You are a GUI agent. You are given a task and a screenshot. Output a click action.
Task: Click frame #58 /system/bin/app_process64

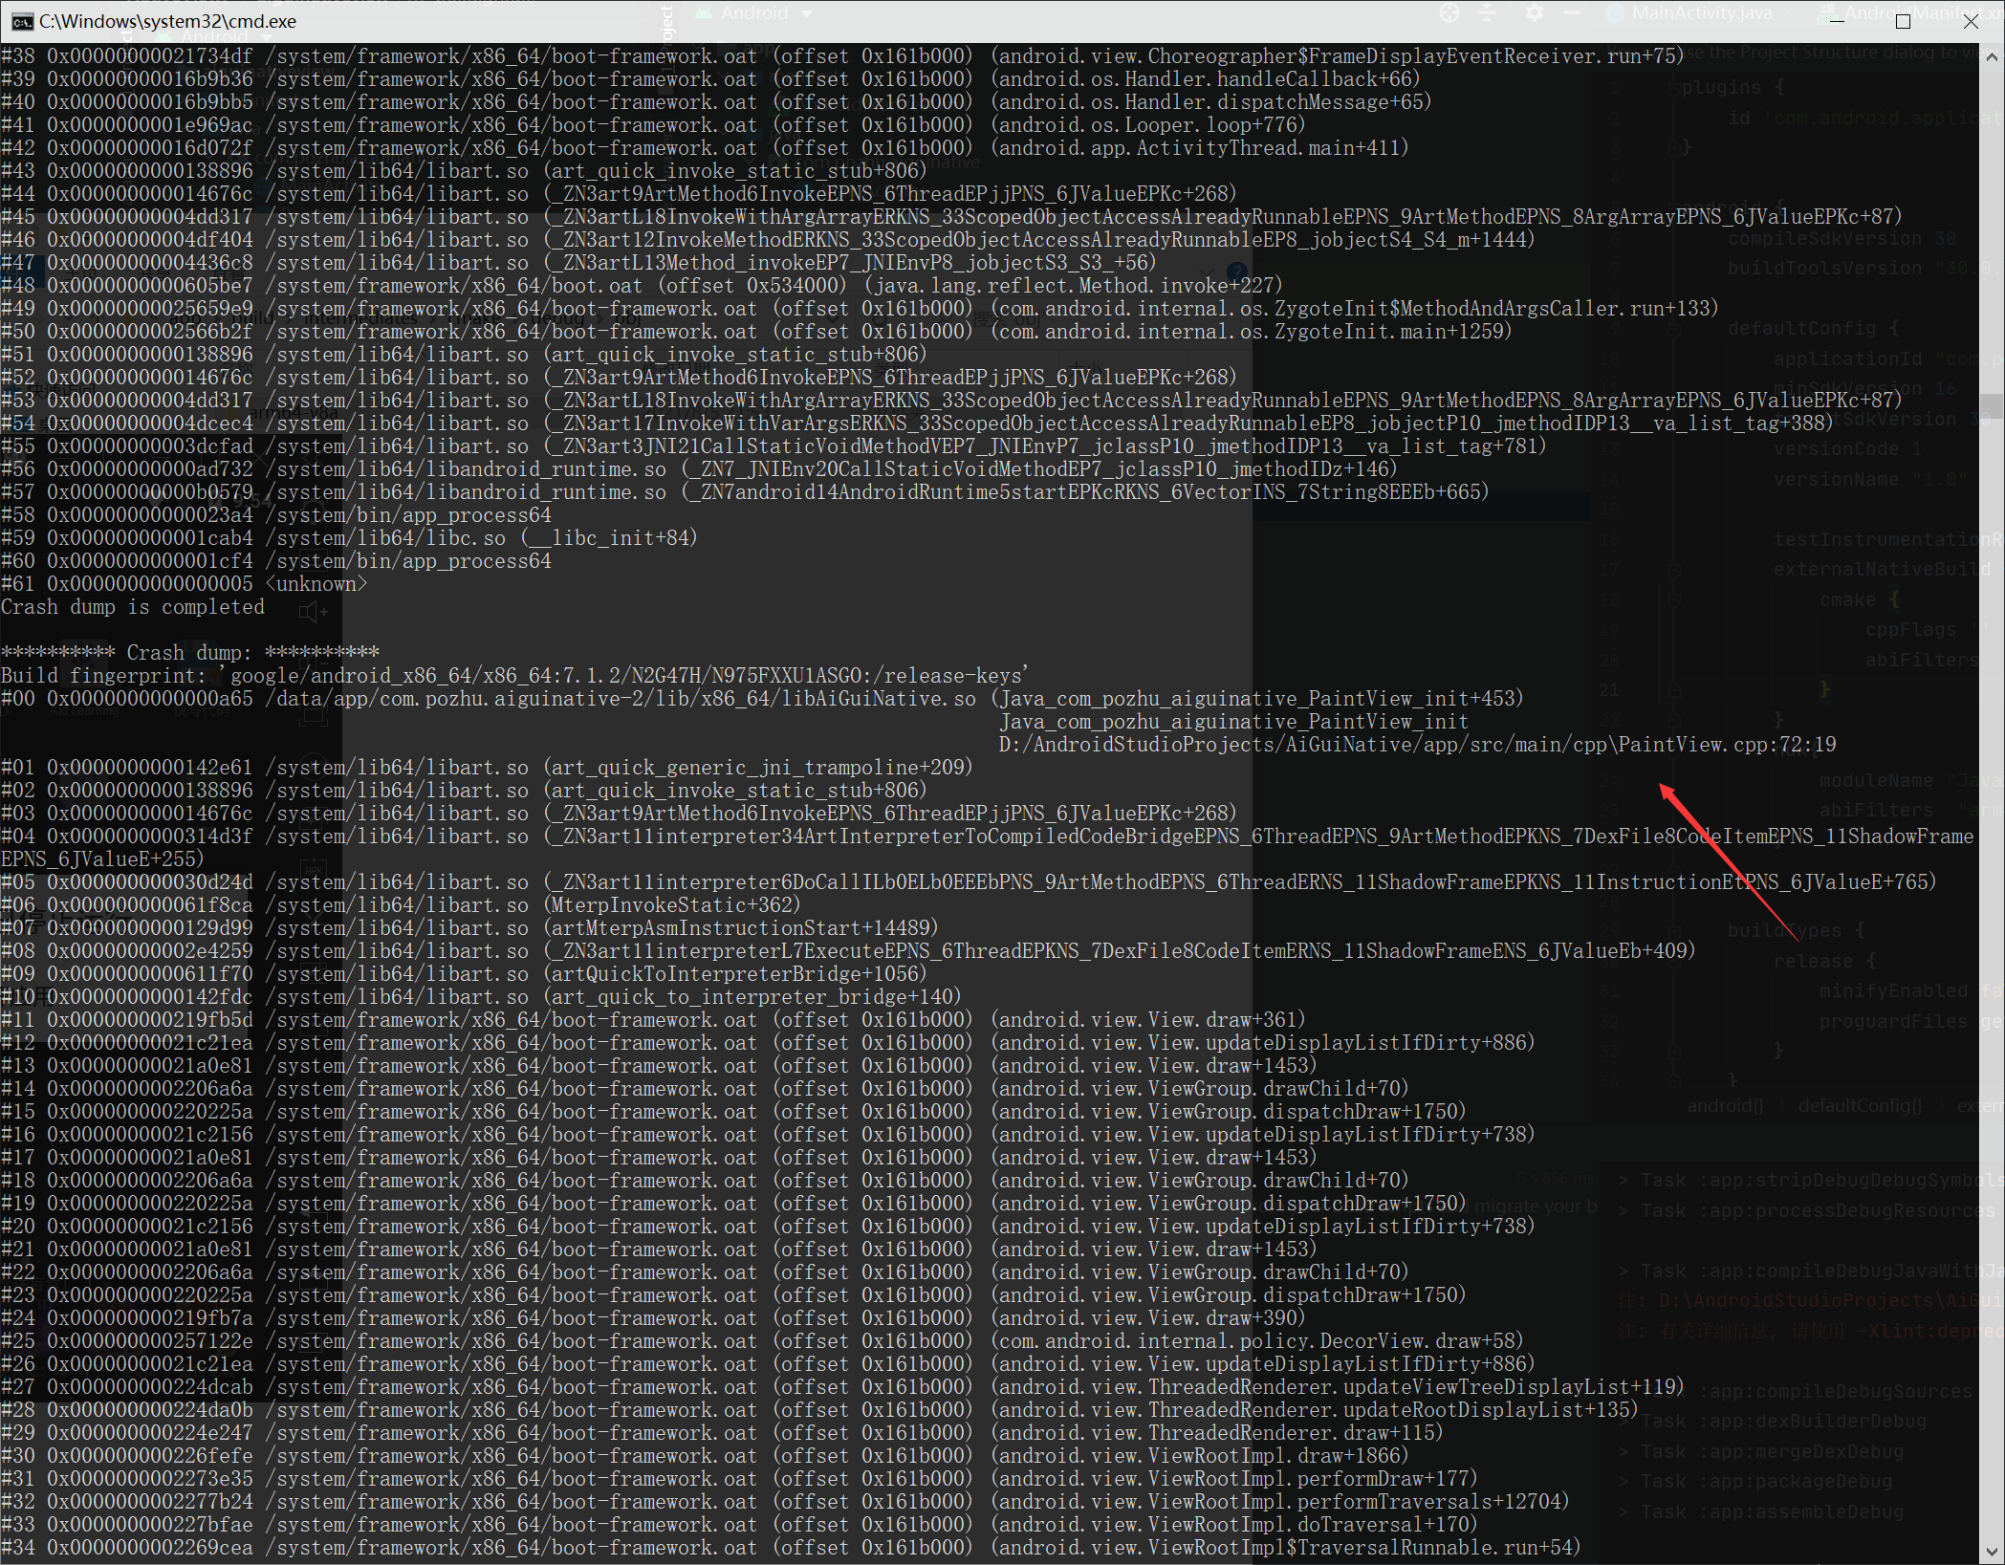coord(276,515)
